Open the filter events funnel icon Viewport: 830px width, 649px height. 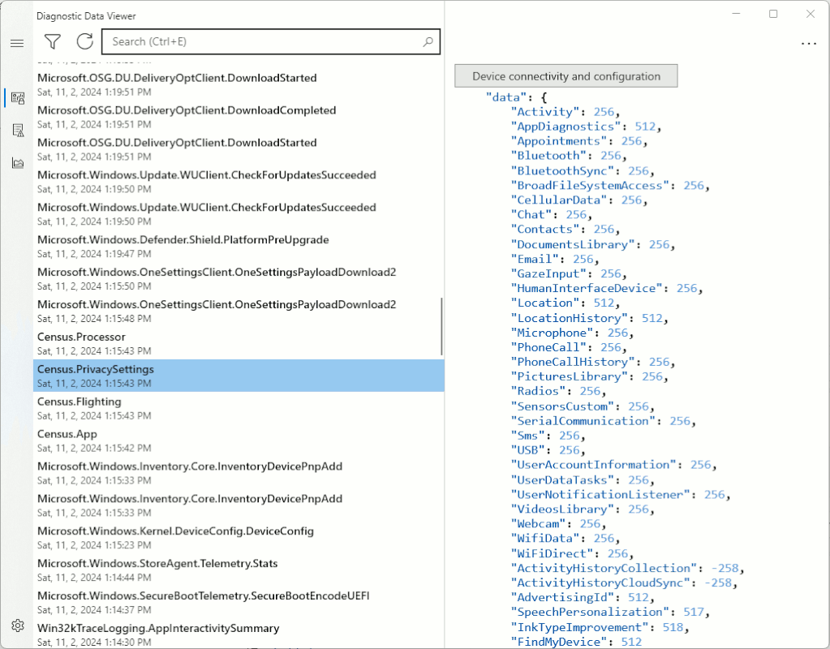pyautogui.click(x=53, y=41)
